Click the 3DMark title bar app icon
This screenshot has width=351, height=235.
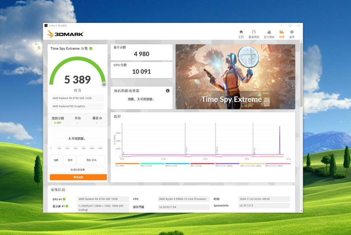pos(46,26)
